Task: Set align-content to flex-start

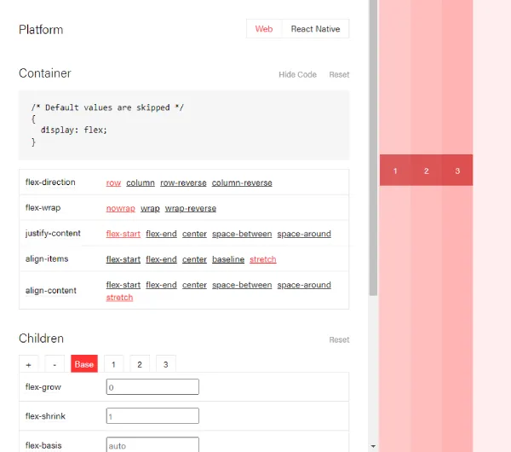Action: click(123, 285)
